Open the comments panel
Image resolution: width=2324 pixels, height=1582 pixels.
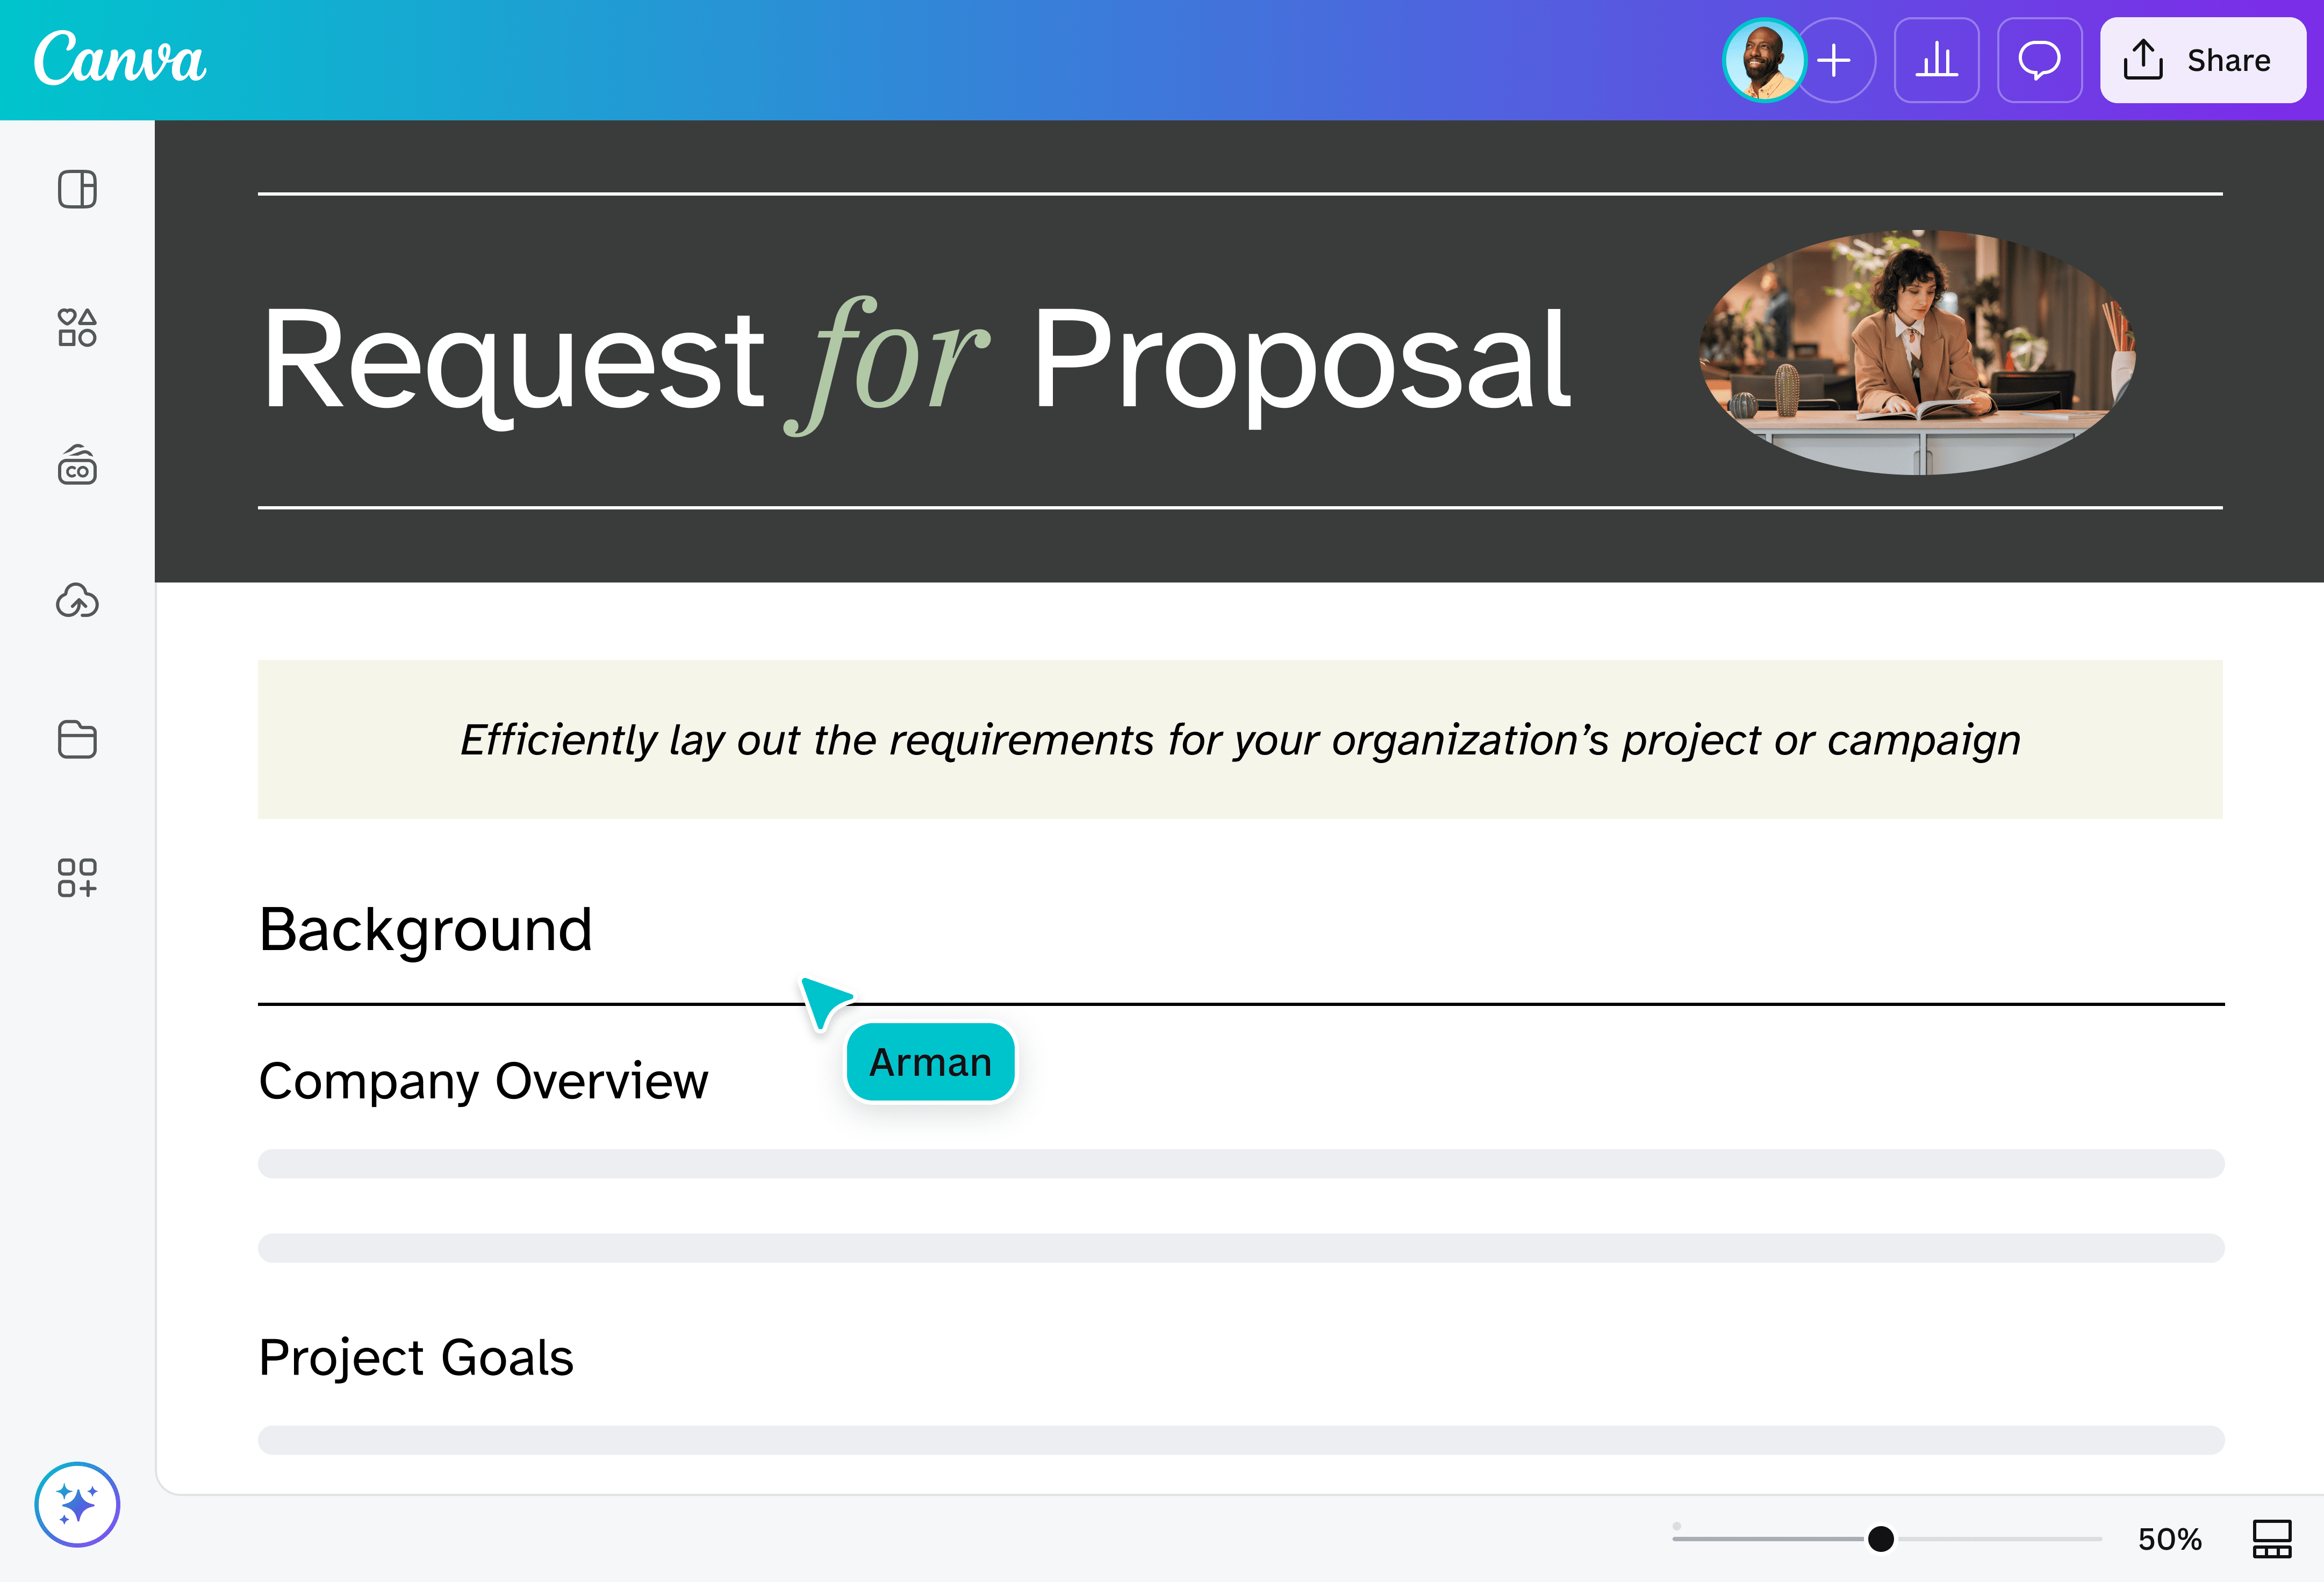(x=2039, y=60)
